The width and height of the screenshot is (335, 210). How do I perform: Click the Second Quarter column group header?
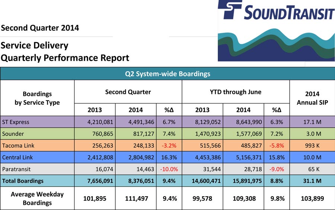click(x=128, y=92)
